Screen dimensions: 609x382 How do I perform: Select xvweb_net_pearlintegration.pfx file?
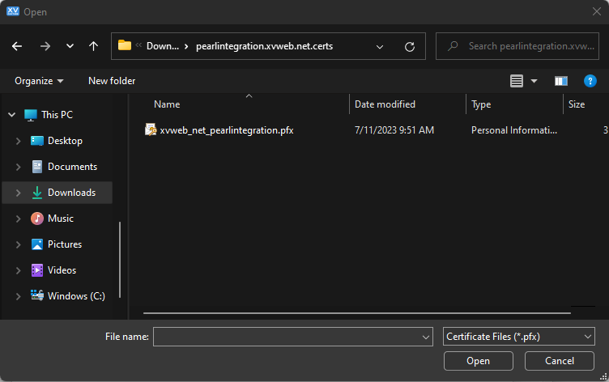tap(227, 130)
